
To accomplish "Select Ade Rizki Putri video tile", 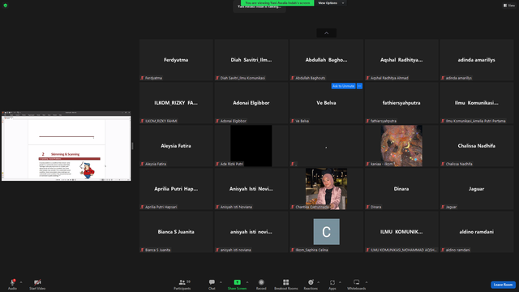I will (251, 146).
